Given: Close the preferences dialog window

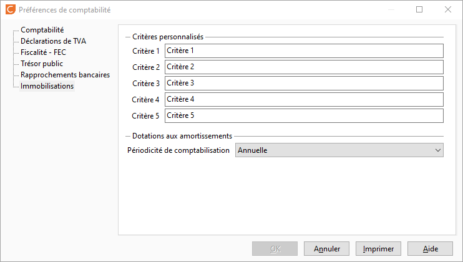Looking at the screenshot, I should [447, 9].
